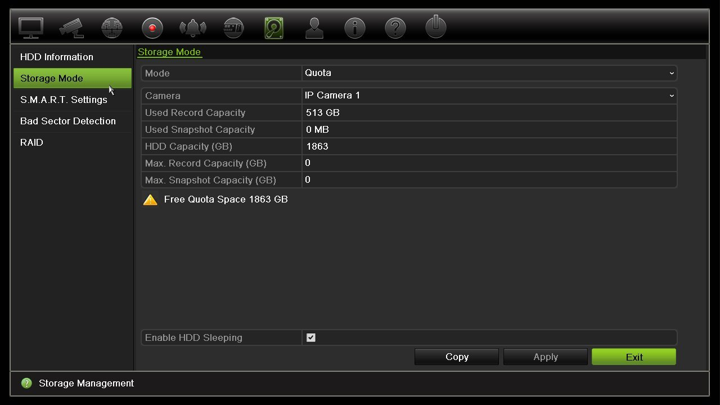Click the power shutdown icon
720x405 pixels.
tap(436, 27)
